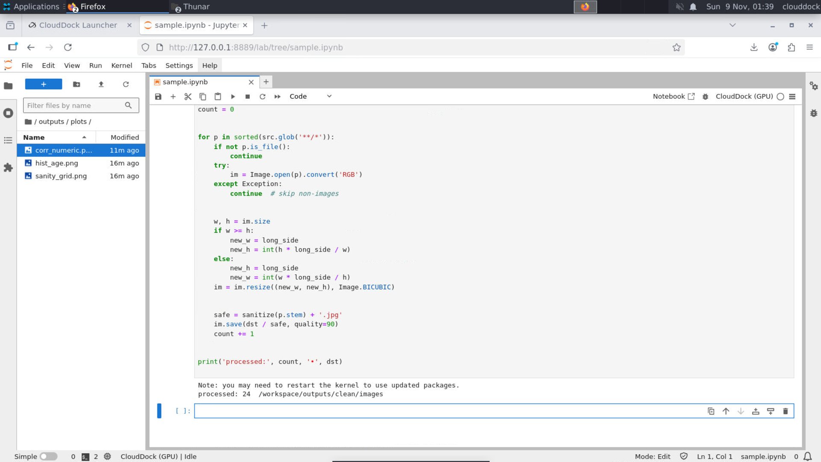Cut the selected cell with the scissors icon

[x=188, y=96]
